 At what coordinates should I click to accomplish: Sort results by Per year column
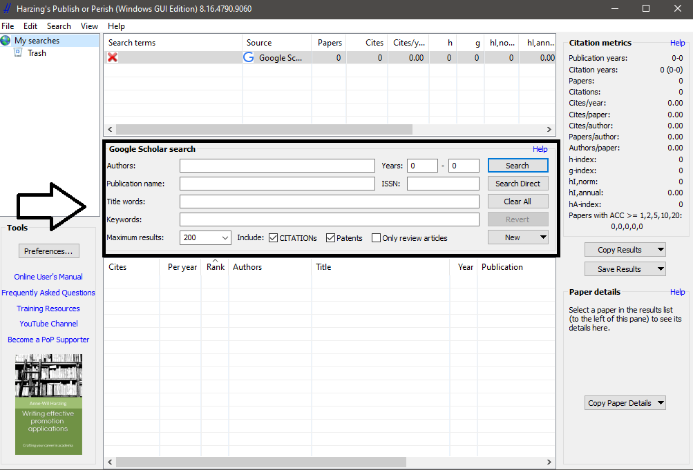click(180, 267)
